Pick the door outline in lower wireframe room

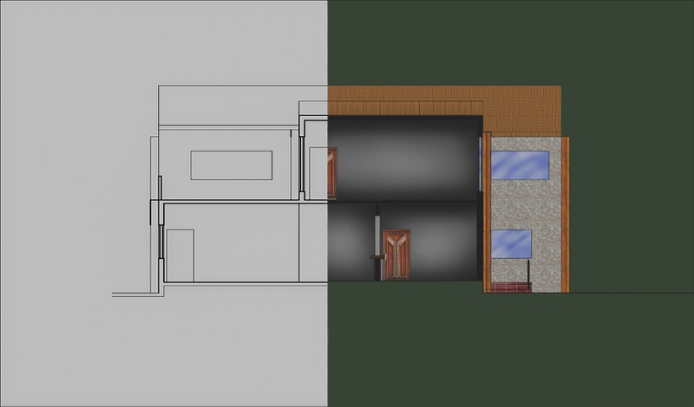tap(180, 255)
